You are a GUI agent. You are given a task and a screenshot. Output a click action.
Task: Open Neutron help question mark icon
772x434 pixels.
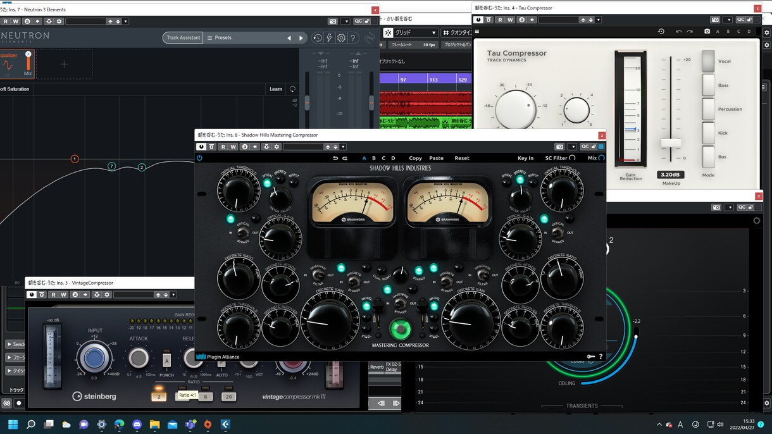353,38
